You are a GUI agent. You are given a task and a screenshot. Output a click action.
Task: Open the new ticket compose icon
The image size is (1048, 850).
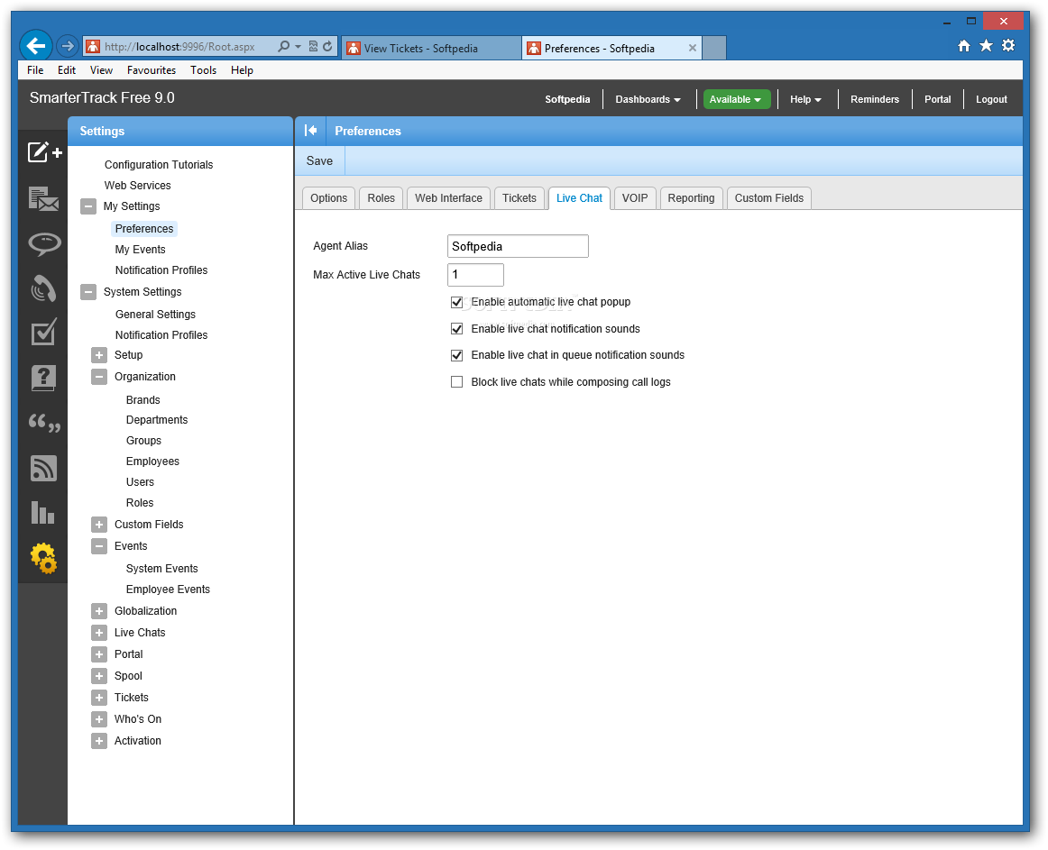pos(44,151)
